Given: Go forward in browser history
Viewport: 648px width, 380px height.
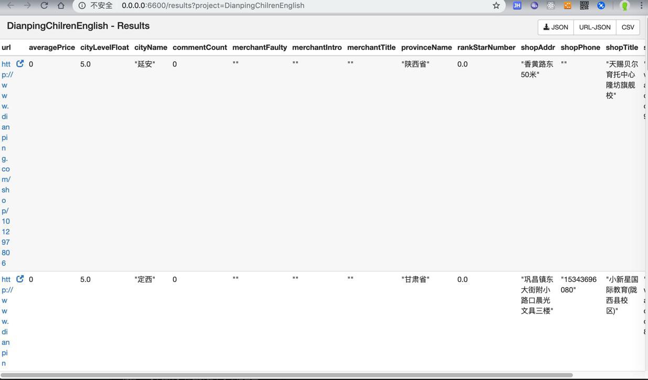Looking at the screenshot, I should (x=27, y=5).
